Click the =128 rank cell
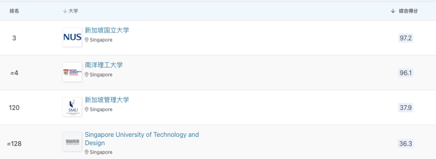Viewport: 436px width, 159px height. coord(14,144)
